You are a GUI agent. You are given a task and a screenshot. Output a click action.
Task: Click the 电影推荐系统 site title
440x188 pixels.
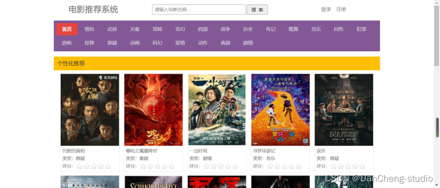(x=94, y=10)
